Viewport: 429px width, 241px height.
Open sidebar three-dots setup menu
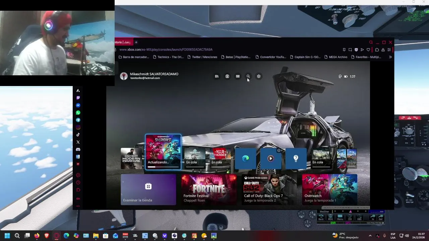[x=78, y=206]
